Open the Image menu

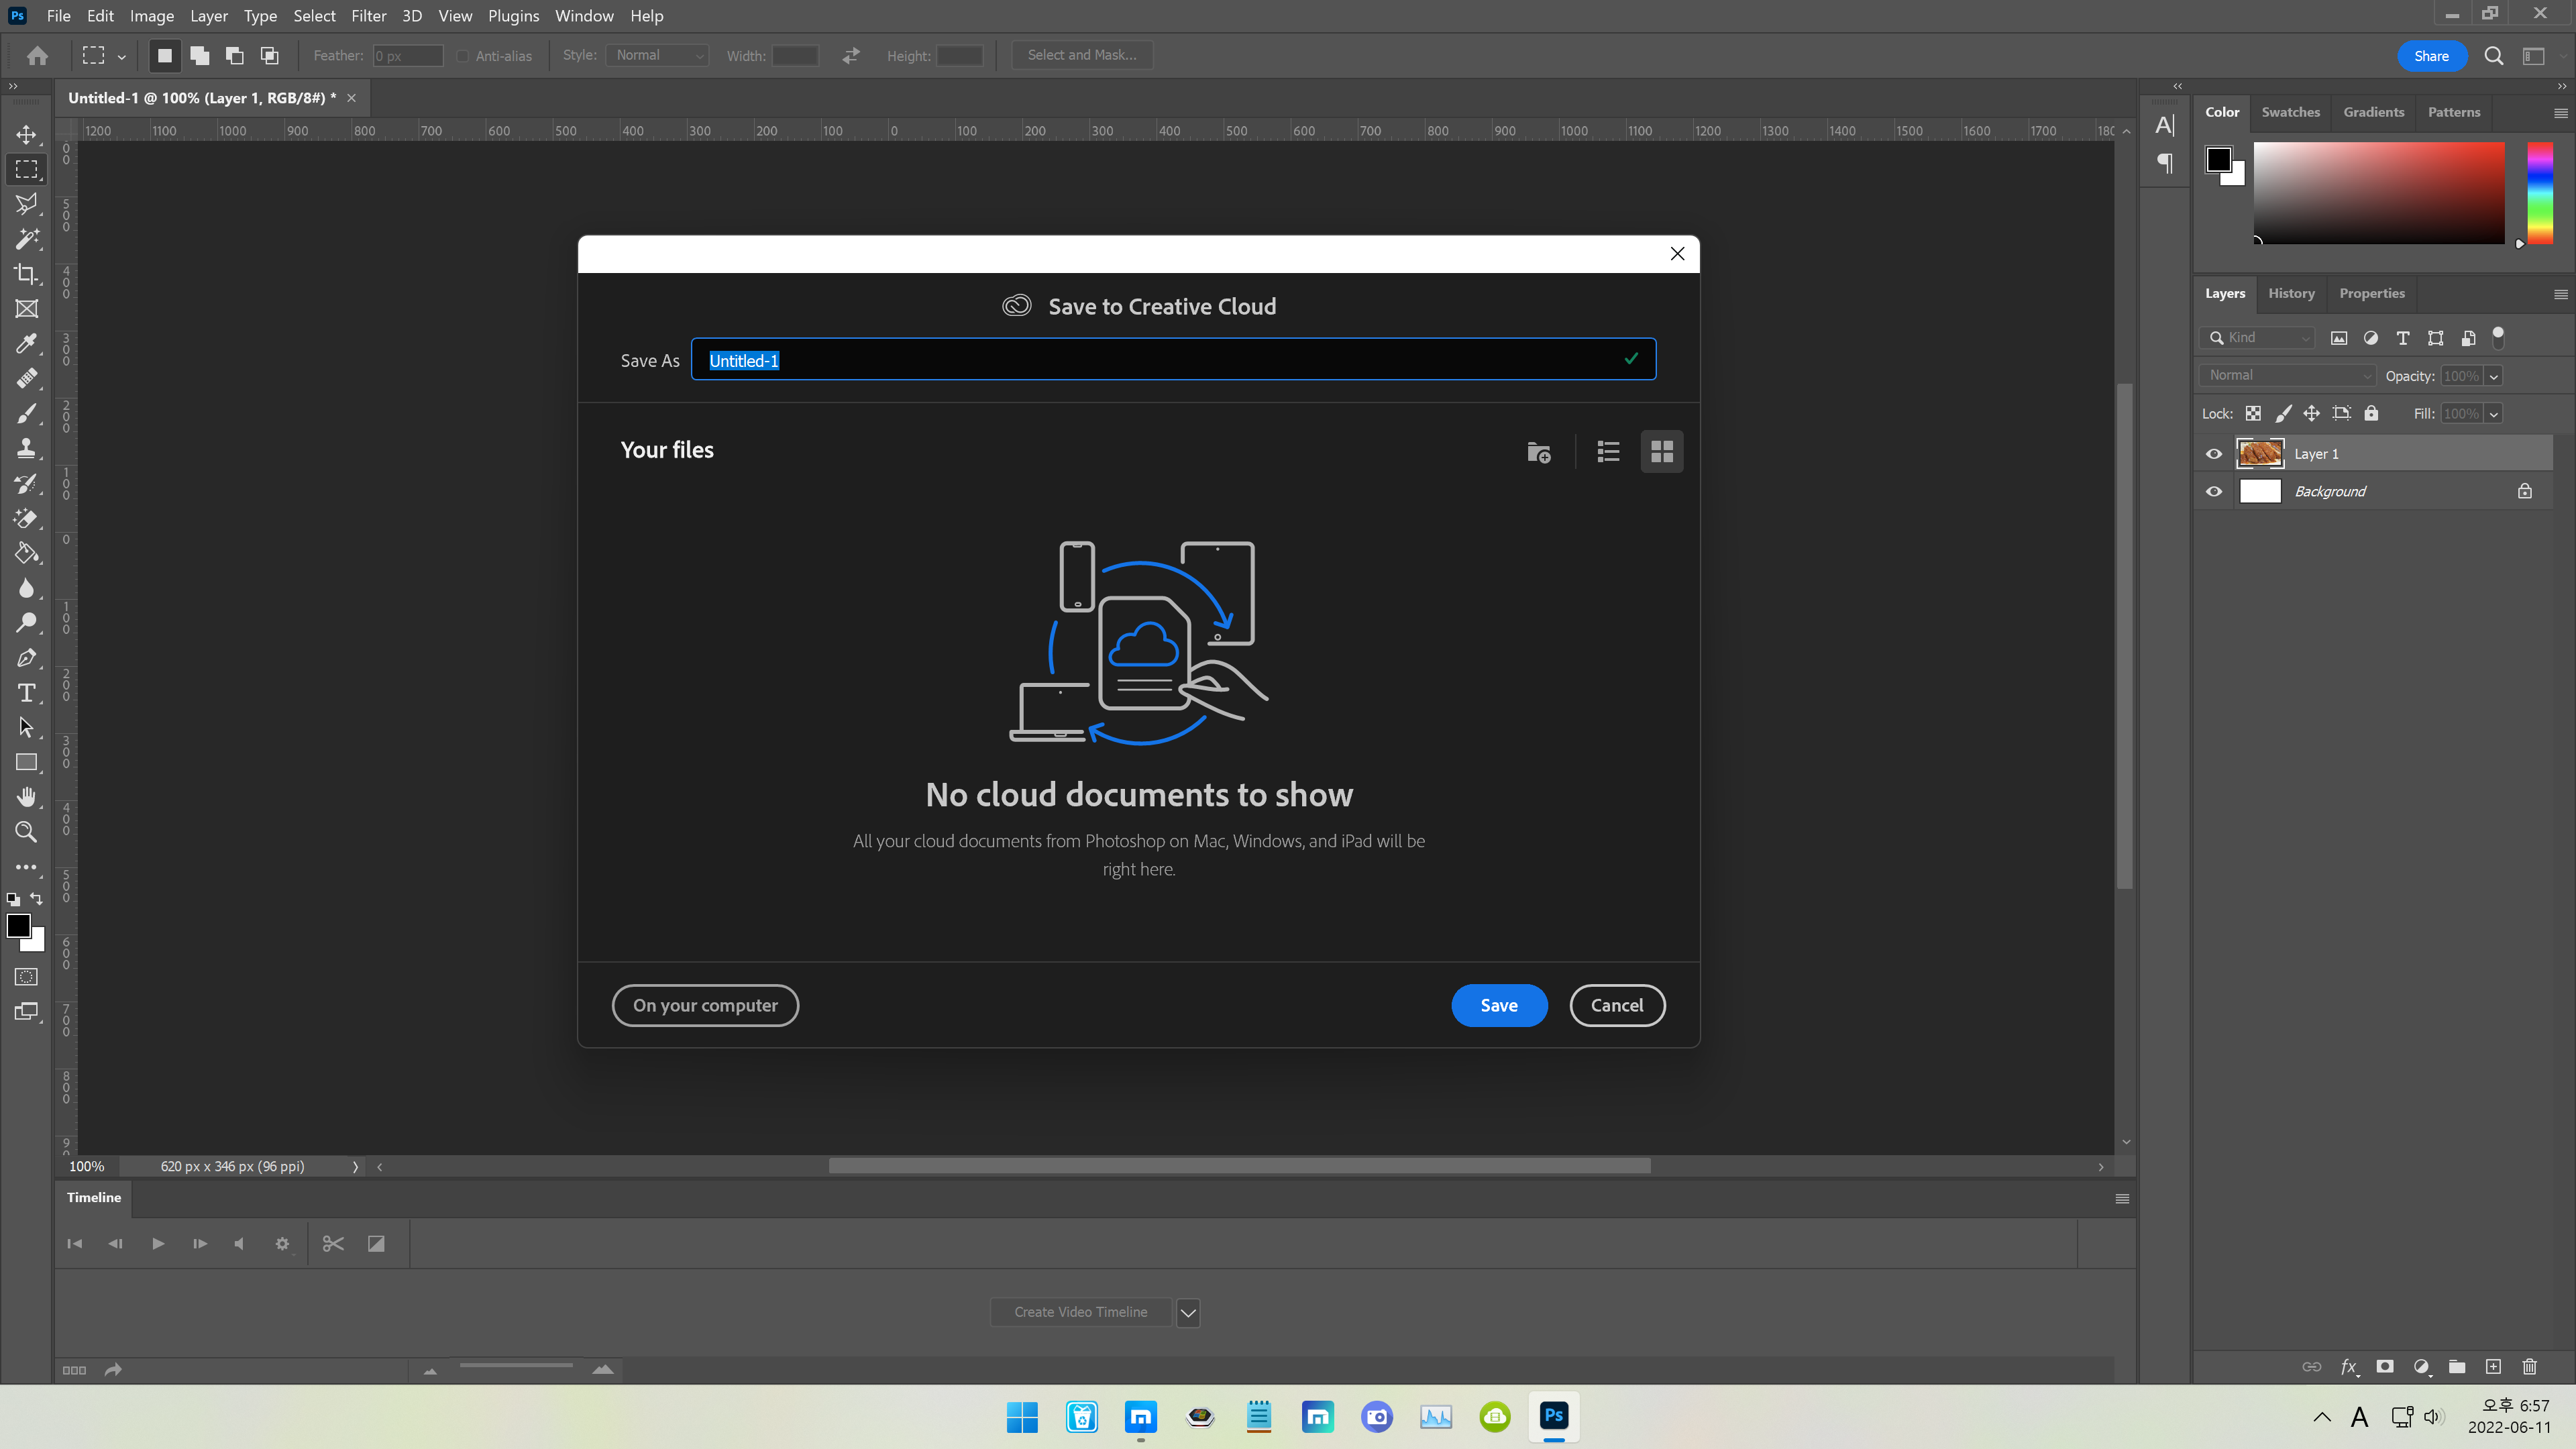pos(152,16)
